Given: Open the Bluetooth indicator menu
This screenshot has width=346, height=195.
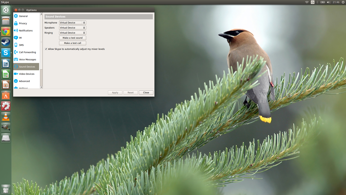Looking at the screenshot, I should pyautogui.click(x=318, y=2).
